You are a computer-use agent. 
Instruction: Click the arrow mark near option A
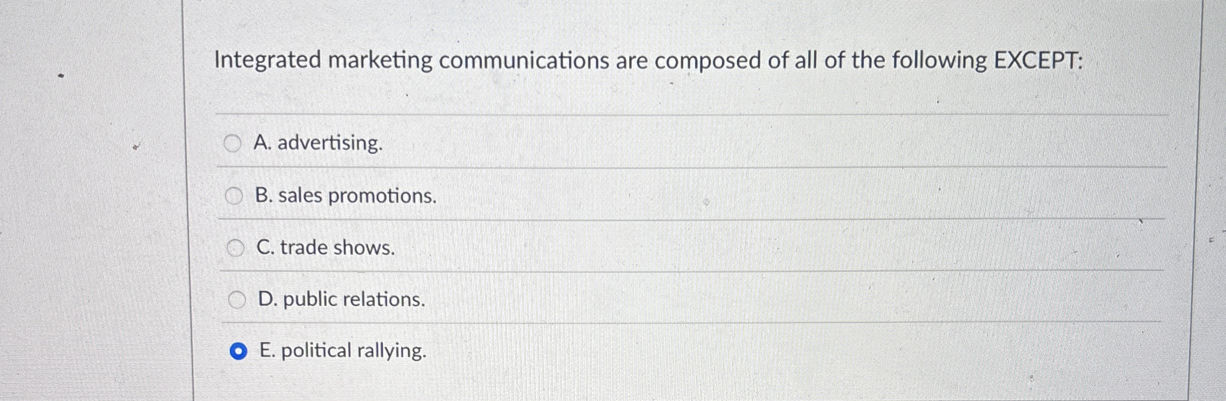pos(136,147)
